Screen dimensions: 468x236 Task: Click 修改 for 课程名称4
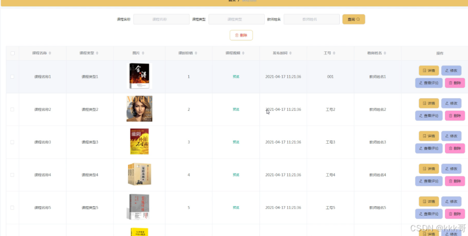tap(451, 169)
